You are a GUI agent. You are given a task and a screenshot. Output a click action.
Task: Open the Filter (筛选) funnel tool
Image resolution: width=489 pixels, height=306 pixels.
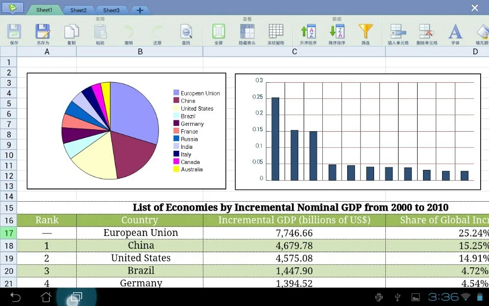point(365,32)
